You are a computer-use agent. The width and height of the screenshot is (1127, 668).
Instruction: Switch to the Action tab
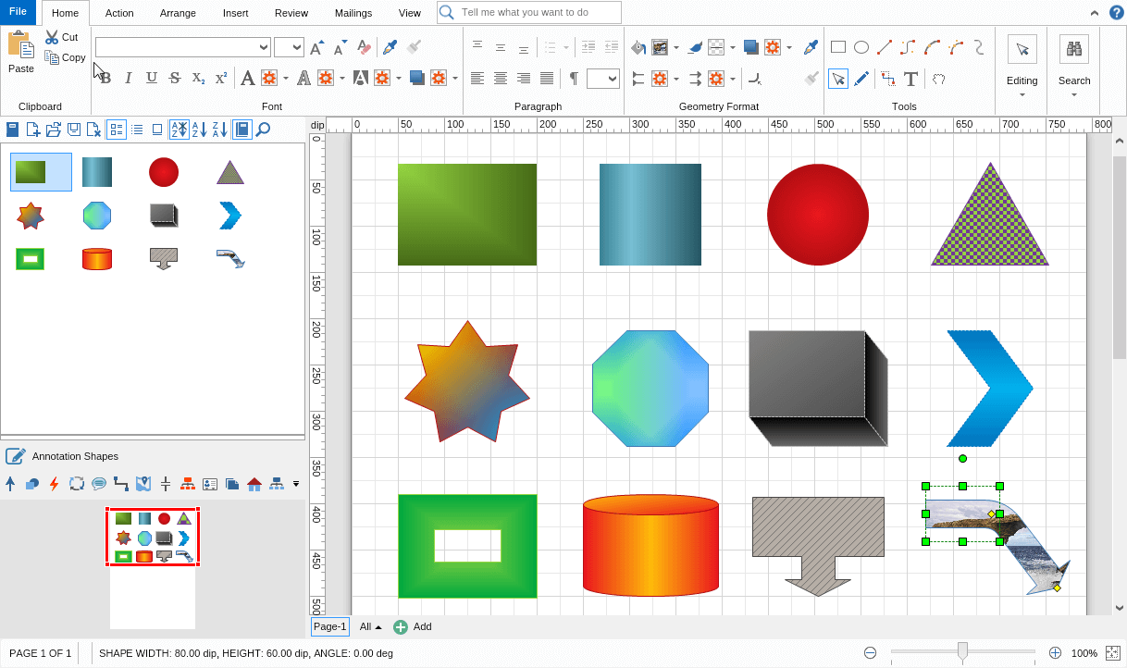(119, 13)
